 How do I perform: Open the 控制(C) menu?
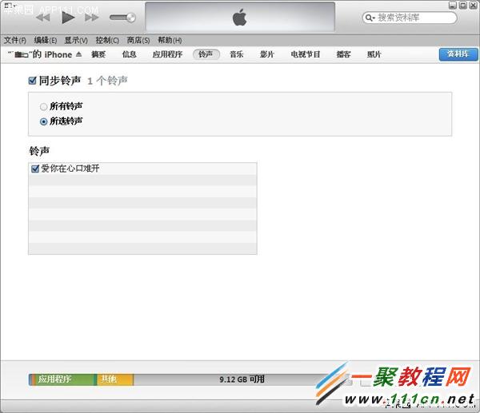pos(107,40)
